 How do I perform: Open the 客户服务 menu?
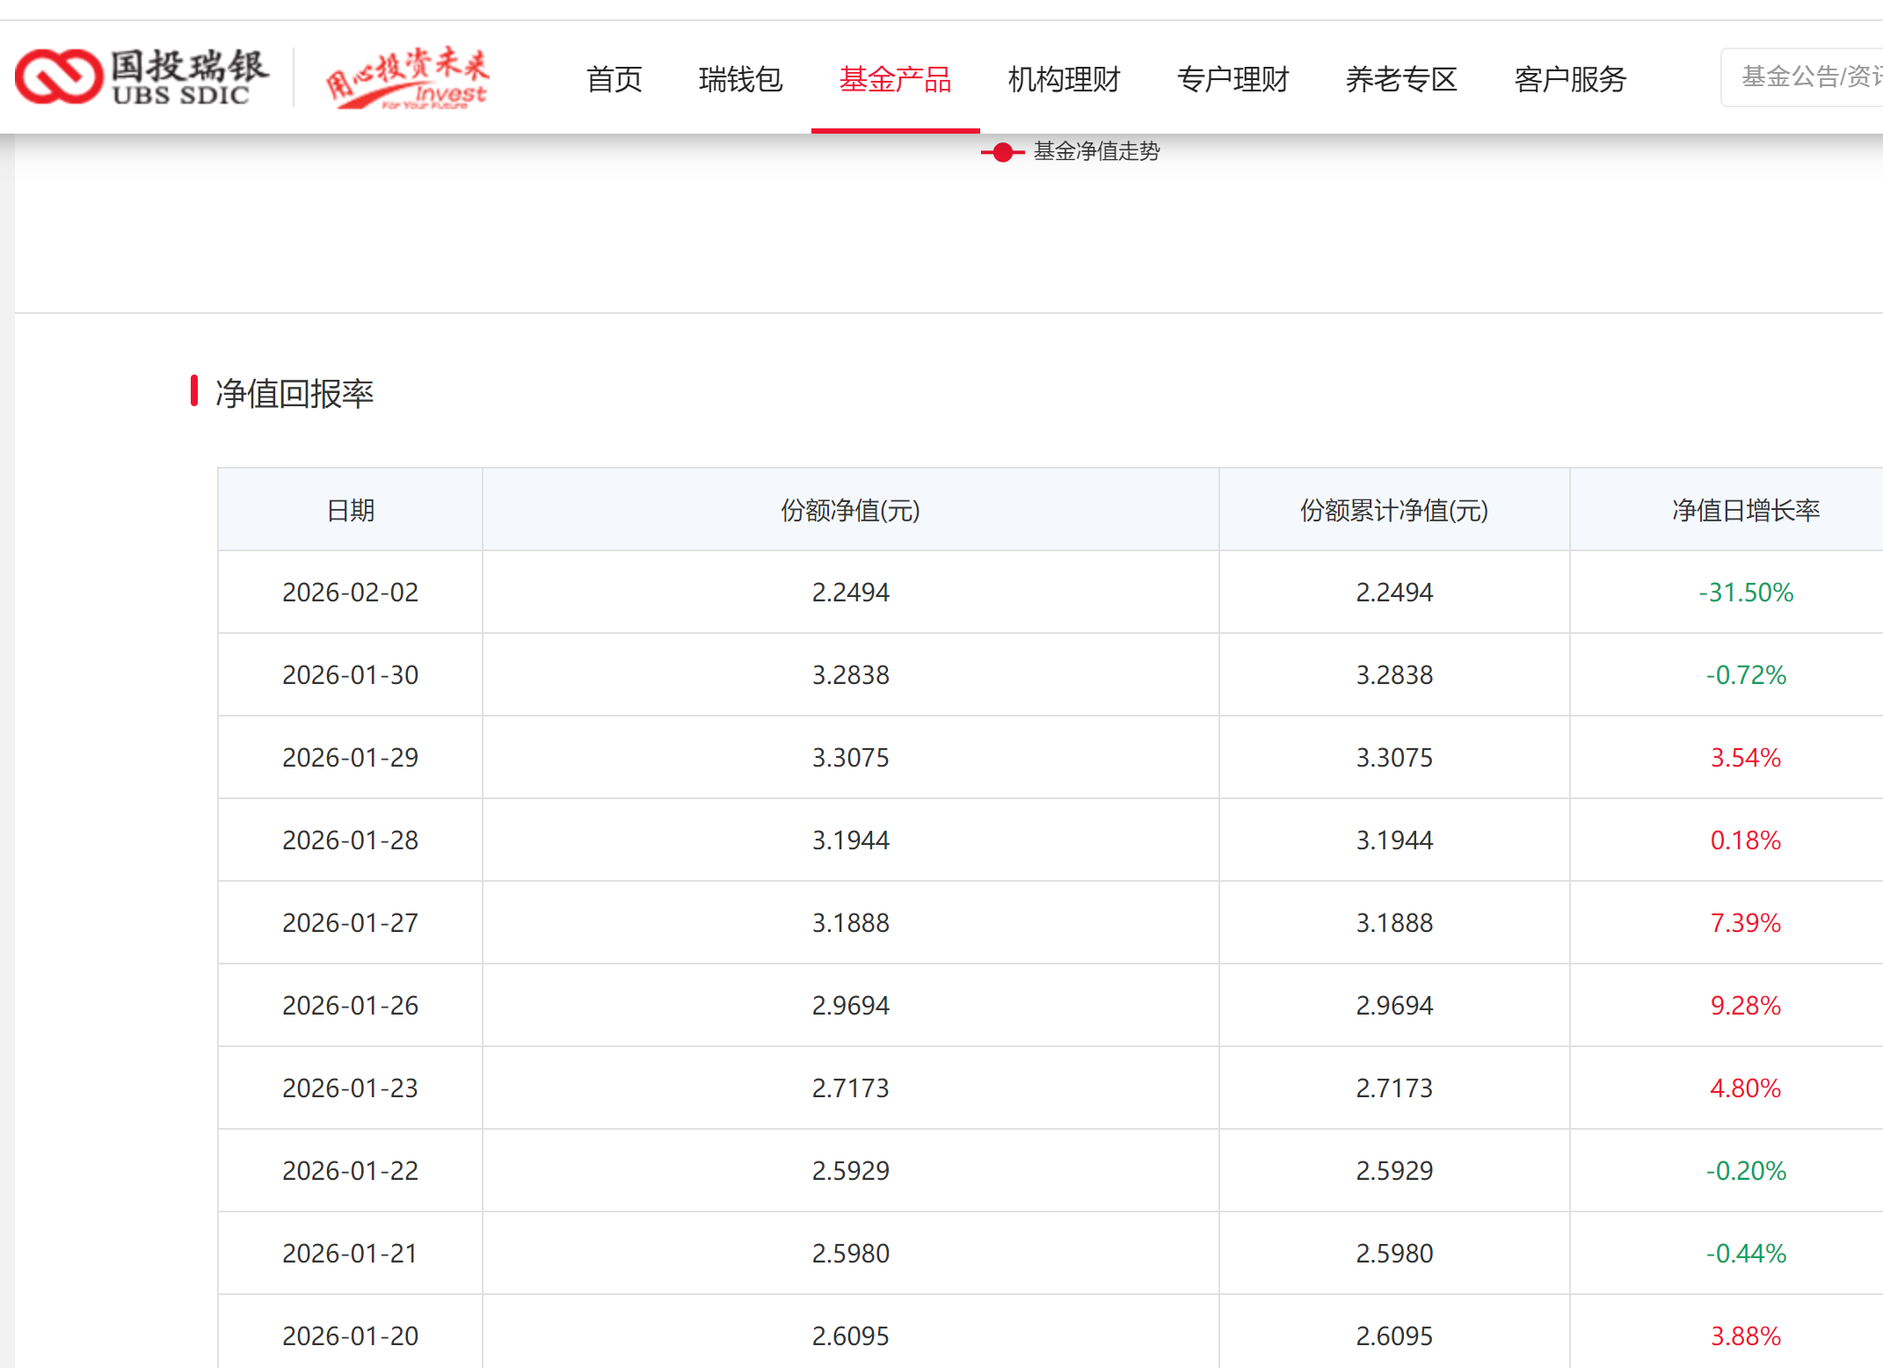pyautogui.click(x=1571, y=79)
